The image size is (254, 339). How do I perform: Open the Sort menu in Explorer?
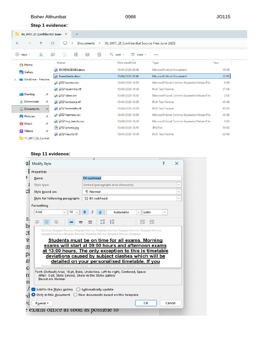tap(117, 55)
